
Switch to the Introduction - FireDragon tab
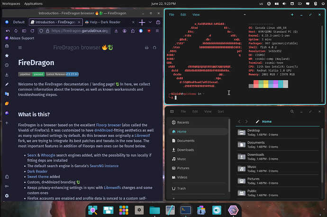[55, 22]
